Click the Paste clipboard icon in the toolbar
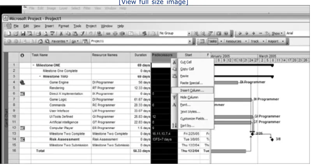This screenshot has width=311, height=165. coord(75,33)
